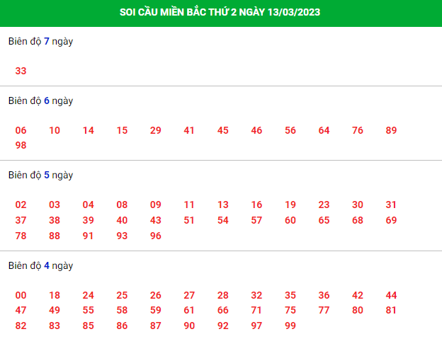This screenshot has width=442, height=339.
Task: Select number 60 in the 5-day list
Action: coord(290,220)
